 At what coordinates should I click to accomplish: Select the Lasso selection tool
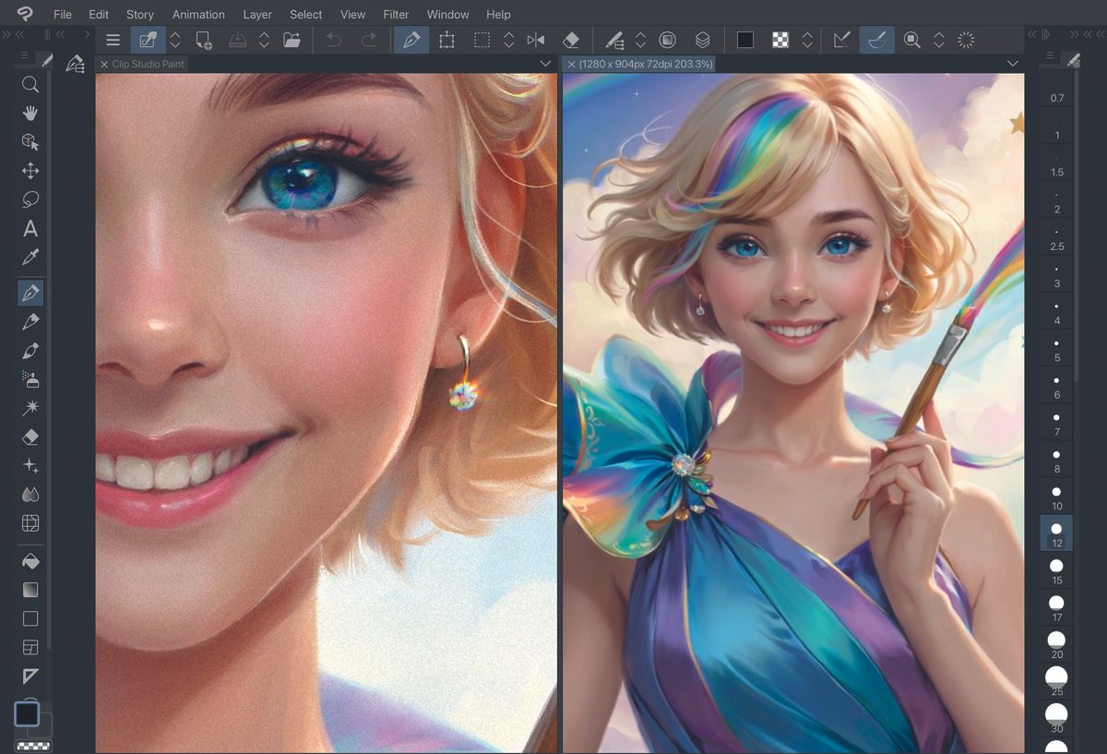(x=30, y=198)
